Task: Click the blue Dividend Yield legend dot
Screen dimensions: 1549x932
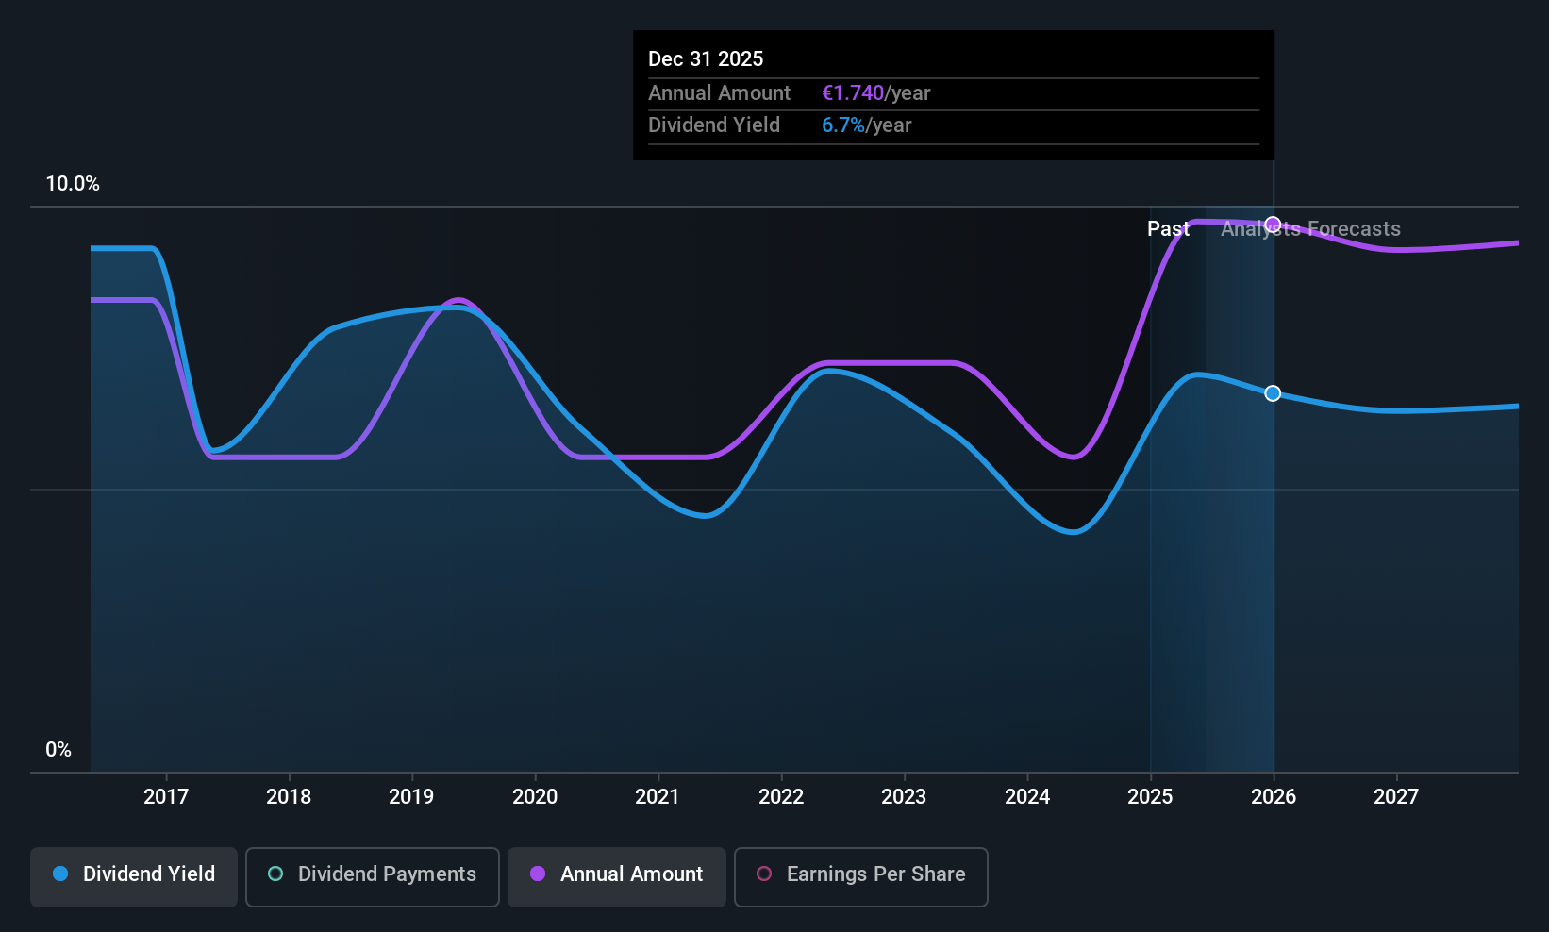Action: pos(60,874)
